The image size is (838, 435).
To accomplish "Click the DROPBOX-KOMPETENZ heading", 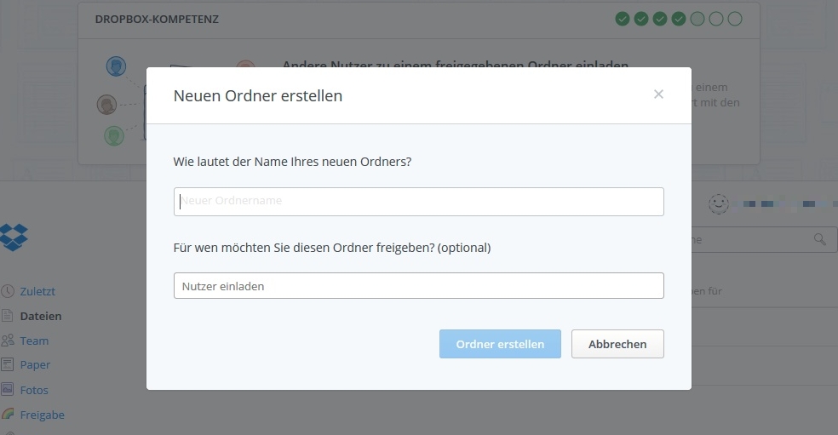I will click(x=157, y=19).
